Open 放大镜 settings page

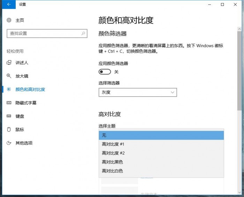(22, 76)
